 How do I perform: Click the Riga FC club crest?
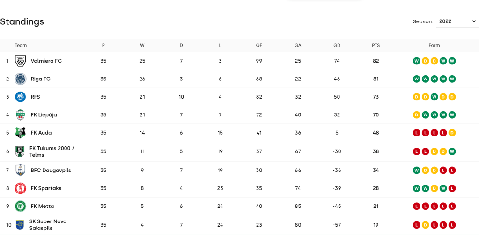point(20,79)
